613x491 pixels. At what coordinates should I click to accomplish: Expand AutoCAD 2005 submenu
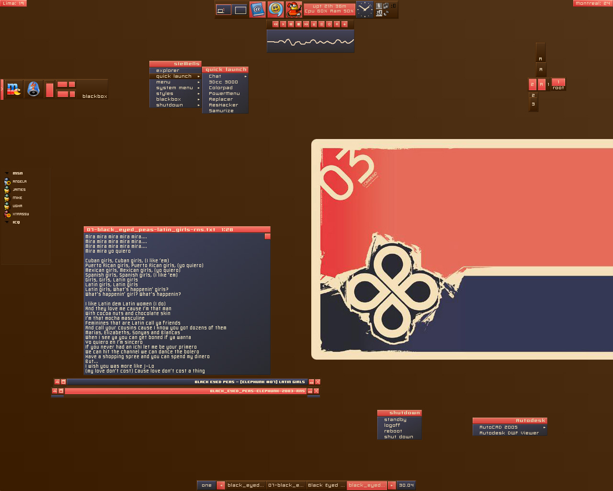pyautogui.click(x=510, y=427)
